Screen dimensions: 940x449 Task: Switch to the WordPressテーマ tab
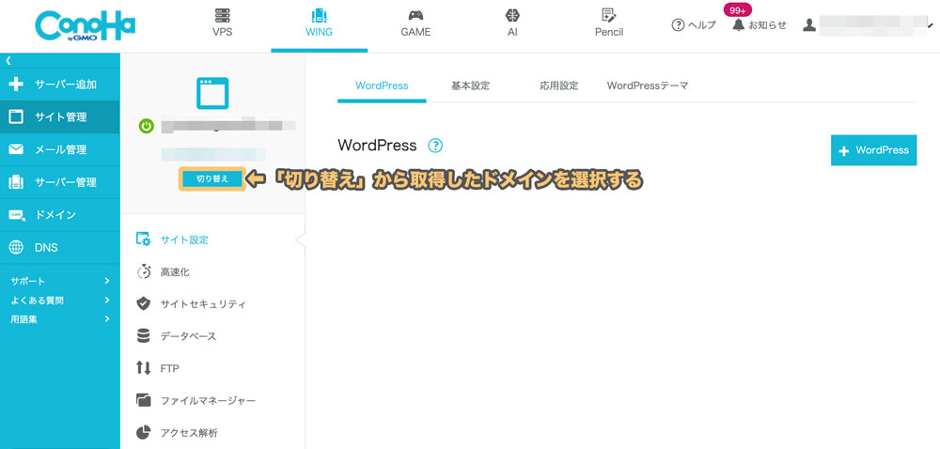coord(648,85)
